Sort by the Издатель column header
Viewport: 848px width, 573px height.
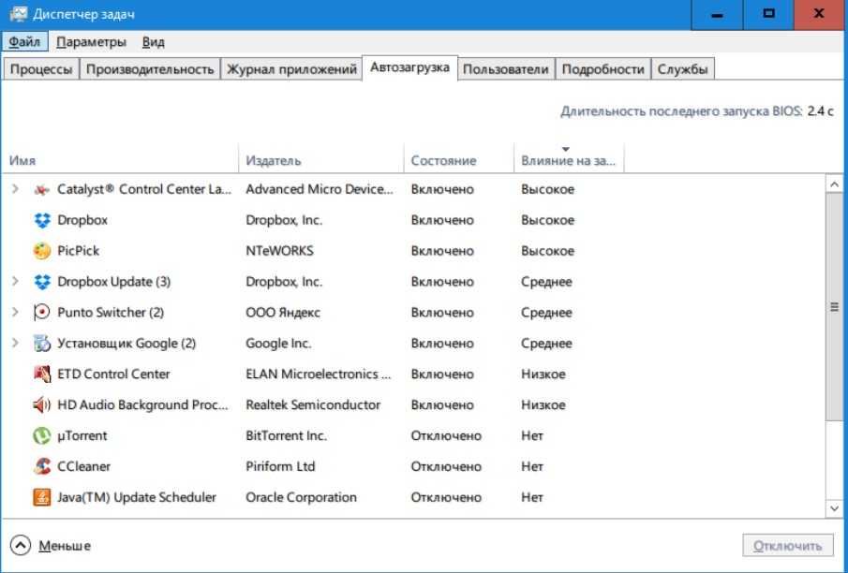[x=274, y=161]
